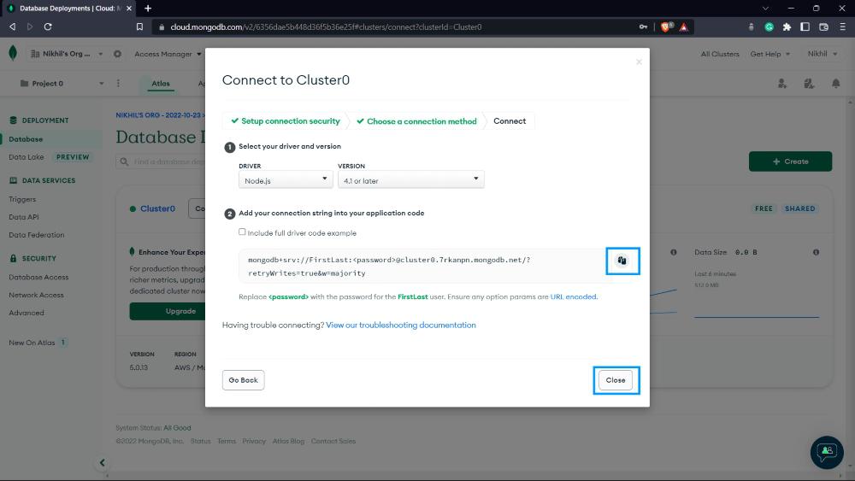Viewport: 855px width, 481px height.
Task: Go Back to the previous connection step
Action: click(x=243, y=380)
